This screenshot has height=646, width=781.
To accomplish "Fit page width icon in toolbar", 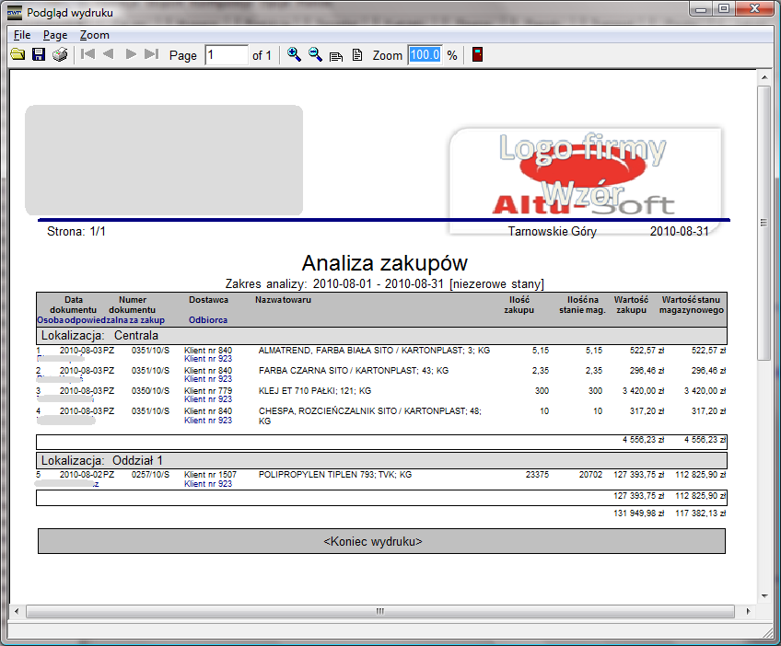I will click(336, 55).
